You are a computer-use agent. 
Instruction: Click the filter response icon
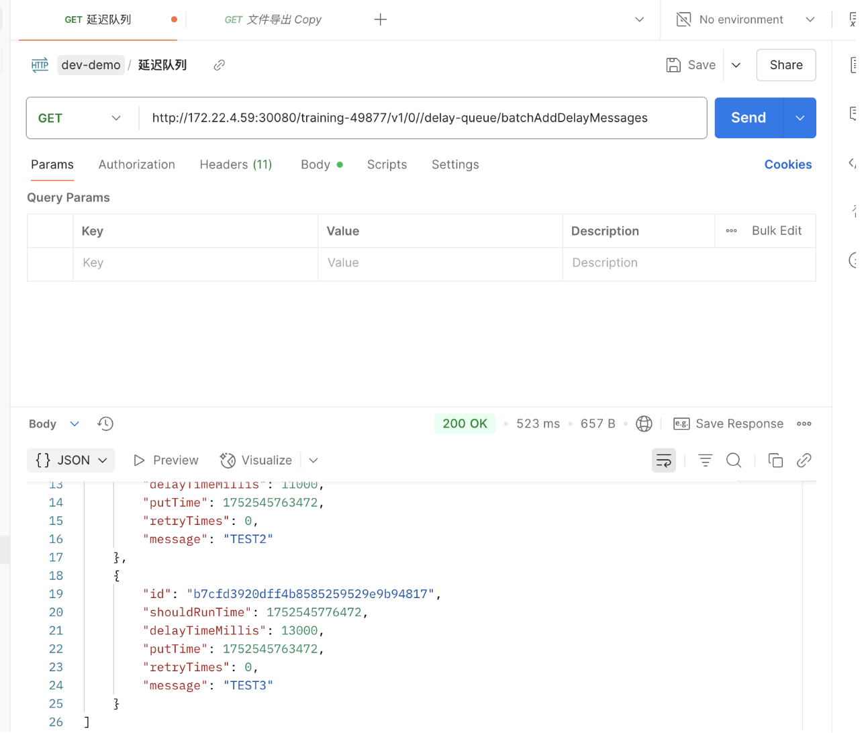705,460
